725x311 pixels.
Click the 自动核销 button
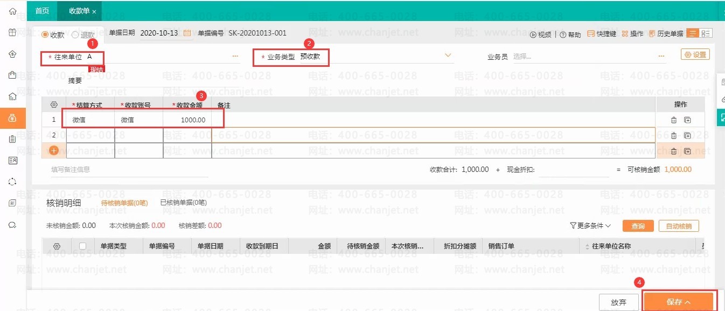pyautogui.click(x=679, y=226)
